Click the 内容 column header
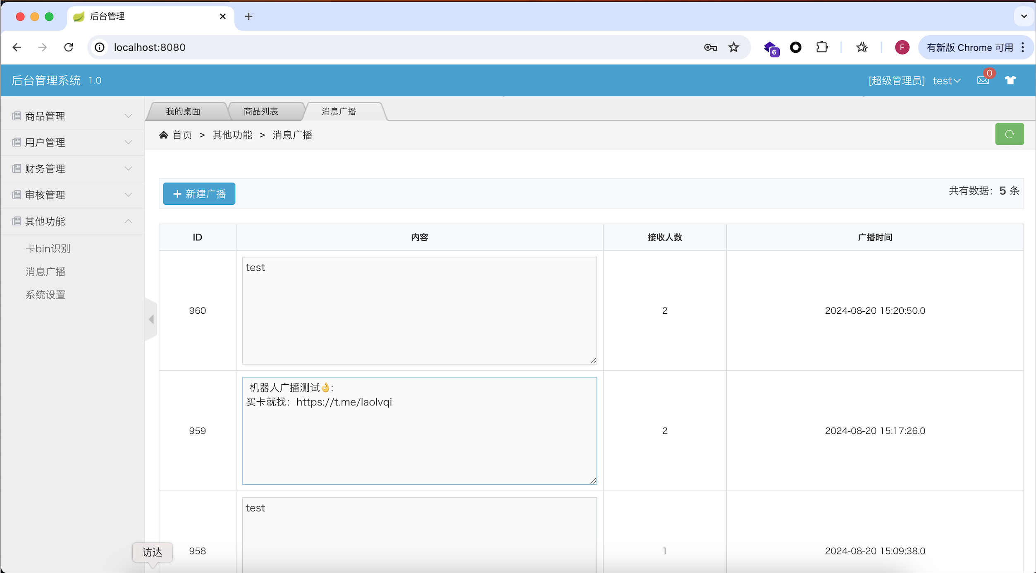 click(x=420, y=237)
